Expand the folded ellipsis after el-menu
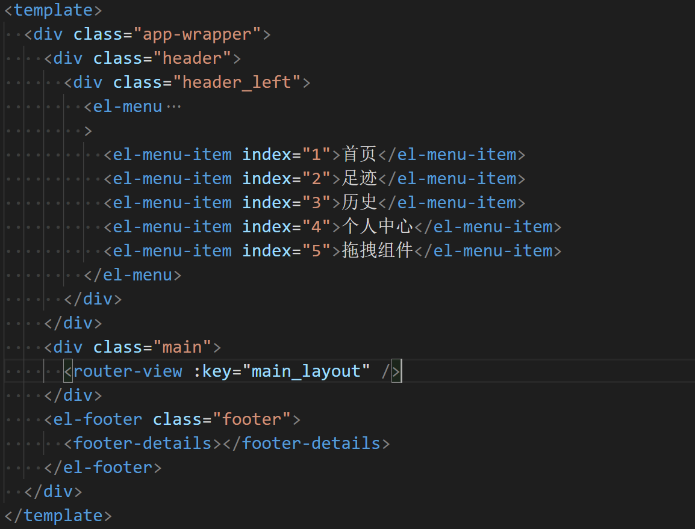 coord(173,107)
